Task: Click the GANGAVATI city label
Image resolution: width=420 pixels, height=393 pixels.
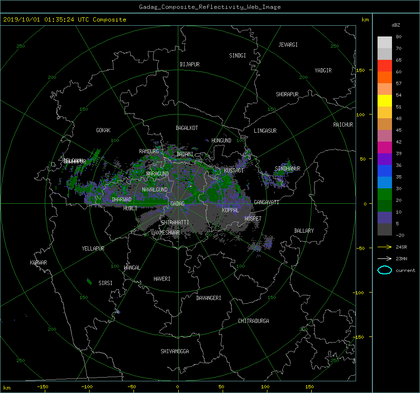Action: point(266,202)
